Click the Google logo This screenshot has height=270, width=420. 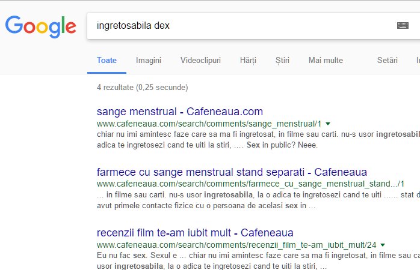[41, 26]
